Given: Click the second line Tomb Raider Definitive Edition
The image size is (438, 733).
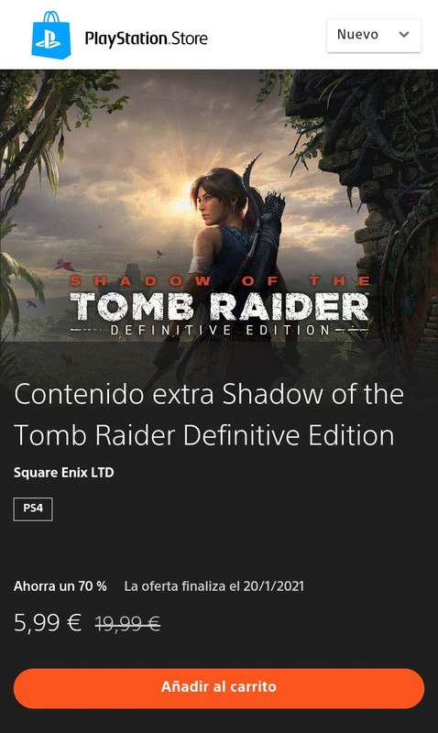Looking at the screenshot, I should [204, 436].
